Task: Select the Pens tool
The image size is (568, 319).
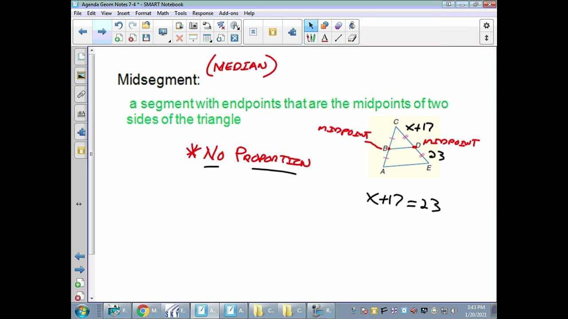Action: [311, 39]
